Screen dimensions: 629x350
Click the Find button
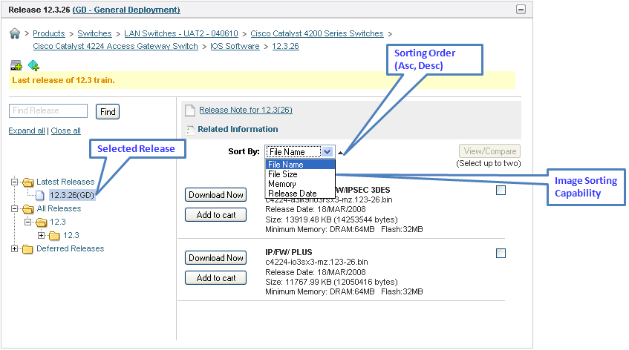click(x=108, y=112)
